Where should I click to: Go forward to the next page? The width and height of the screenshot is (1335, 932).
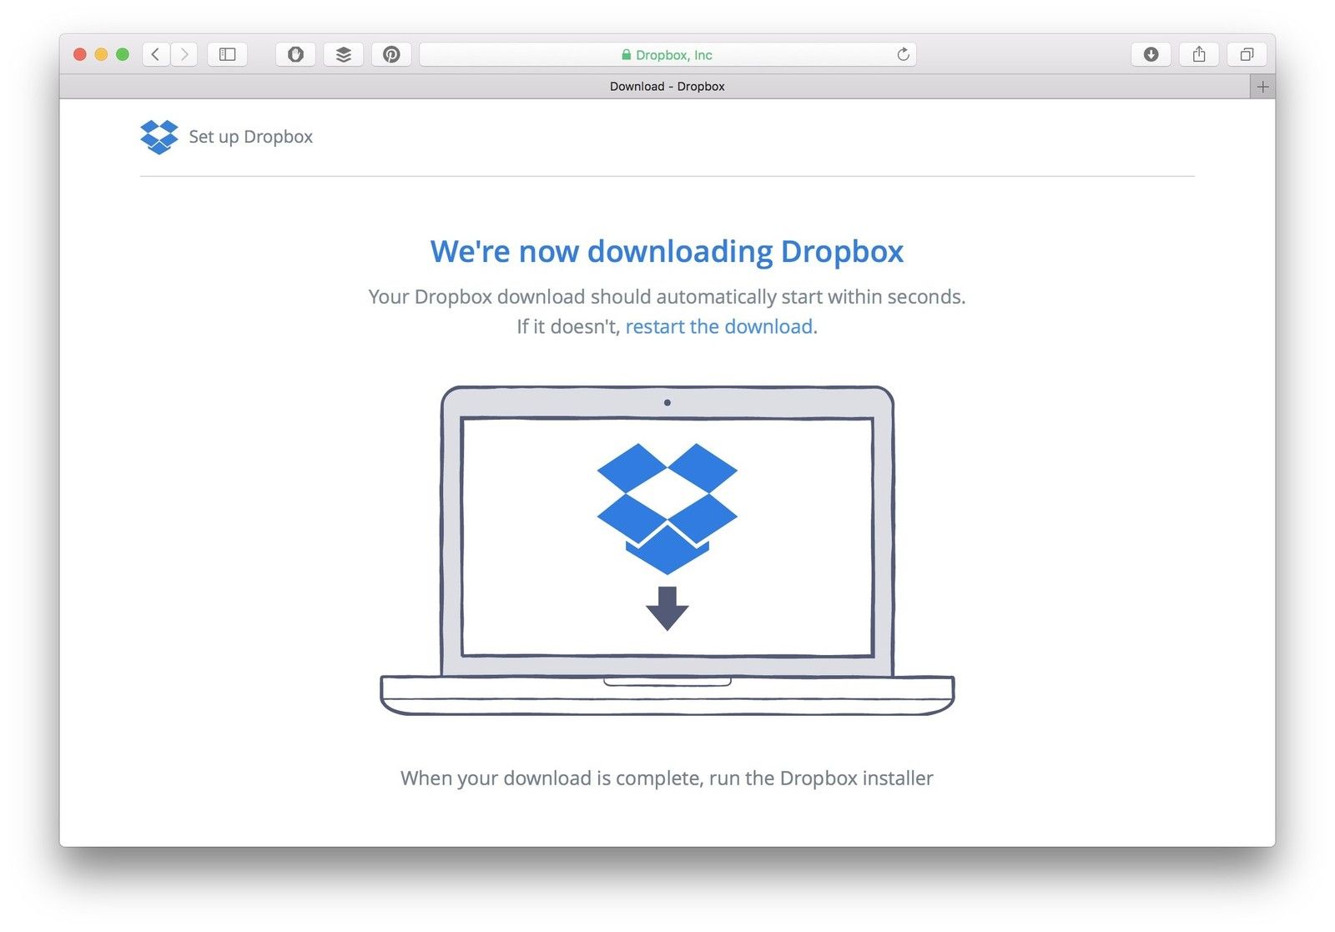(x=184, y=54)
